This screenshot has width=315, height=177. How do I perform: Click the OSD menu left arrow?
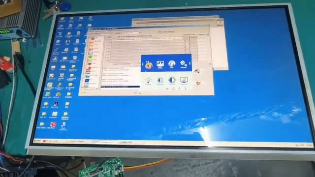(143, 64)
